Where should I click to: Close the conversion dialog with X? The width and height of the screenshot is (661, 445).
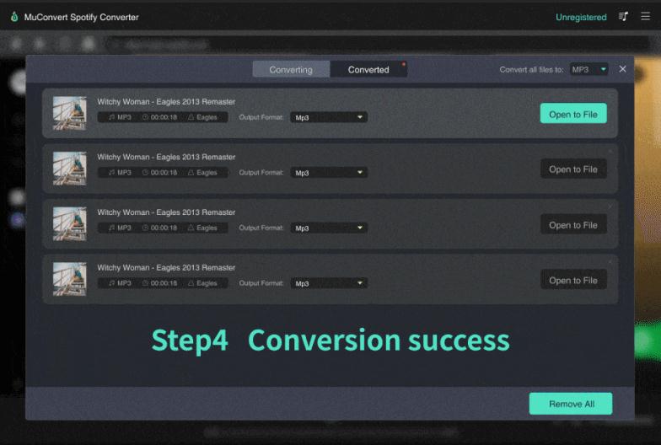click(622, 69)
